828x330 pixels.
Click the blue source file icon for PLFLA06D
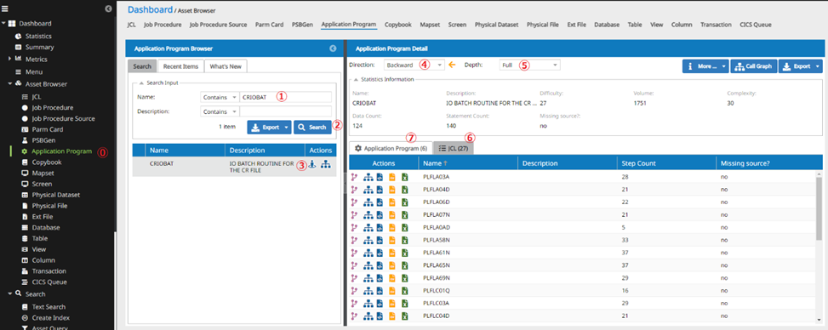tap(380, 202)
